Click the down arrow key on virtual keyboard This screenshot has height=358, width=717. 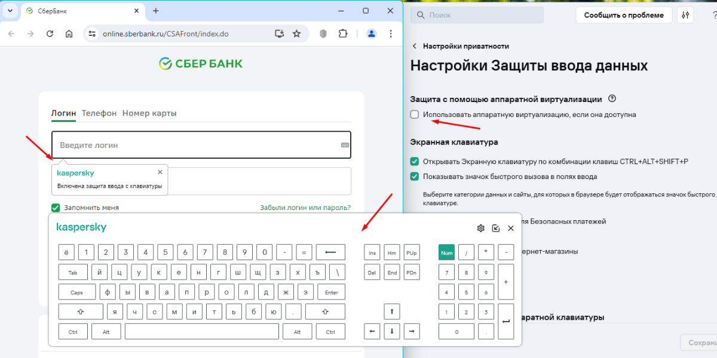tap(391, 331)
